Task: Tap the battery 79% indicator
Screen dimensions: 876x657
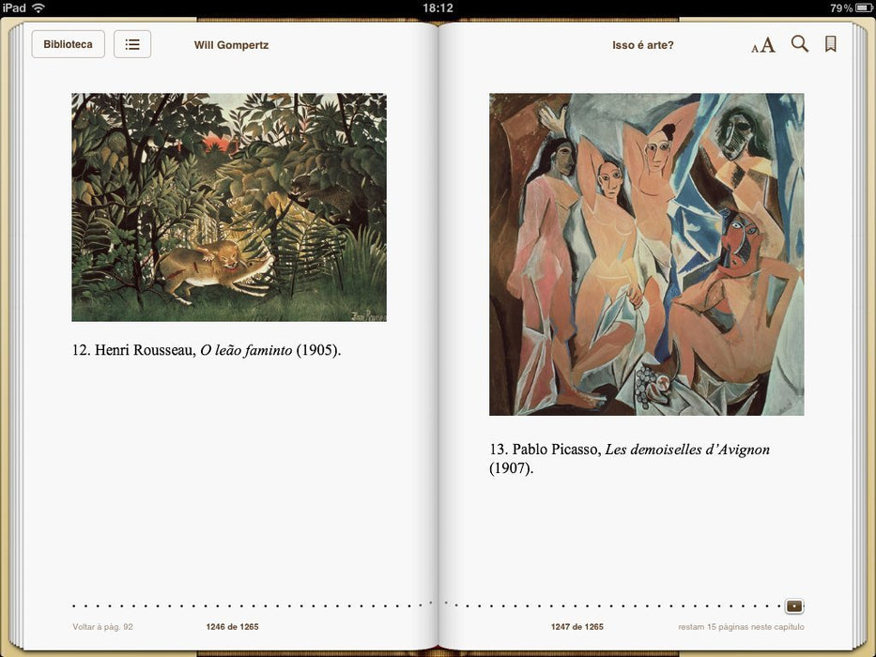Action: click(x=851, y=8)
